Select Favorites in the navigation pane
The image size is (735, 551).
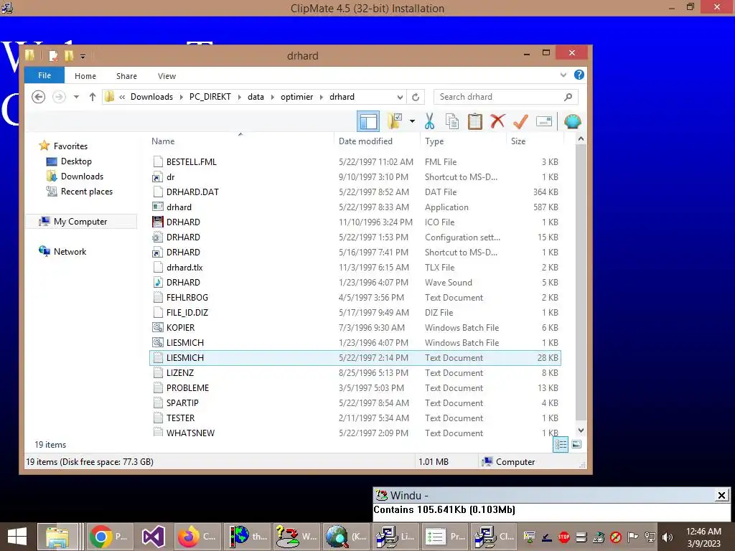[70, 146]
